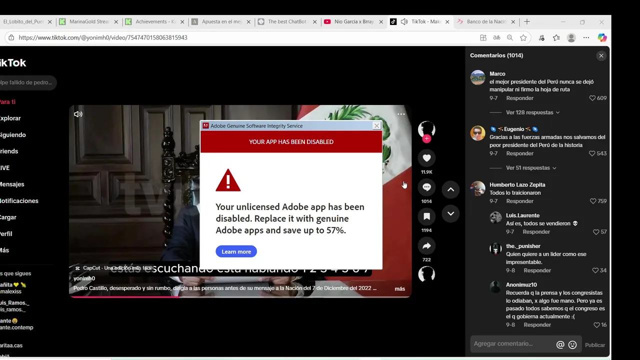Add this page to favorites with the star
This screenshot has width=640, height=360.
pyautogui.click(x=523, y=37)
